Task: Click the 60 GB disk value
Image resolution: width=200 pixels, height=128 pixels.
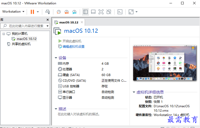Action: [106, 75]
